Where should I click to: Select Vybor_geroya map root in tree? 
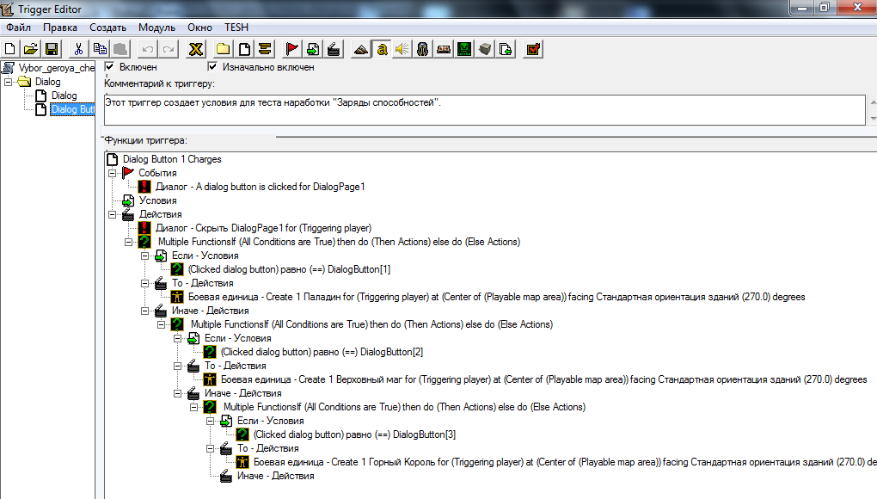click(x=57, y=68)
